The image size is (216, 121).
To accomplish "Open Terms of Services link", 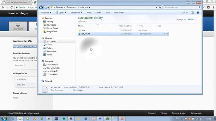I will (x=179, y=113).
